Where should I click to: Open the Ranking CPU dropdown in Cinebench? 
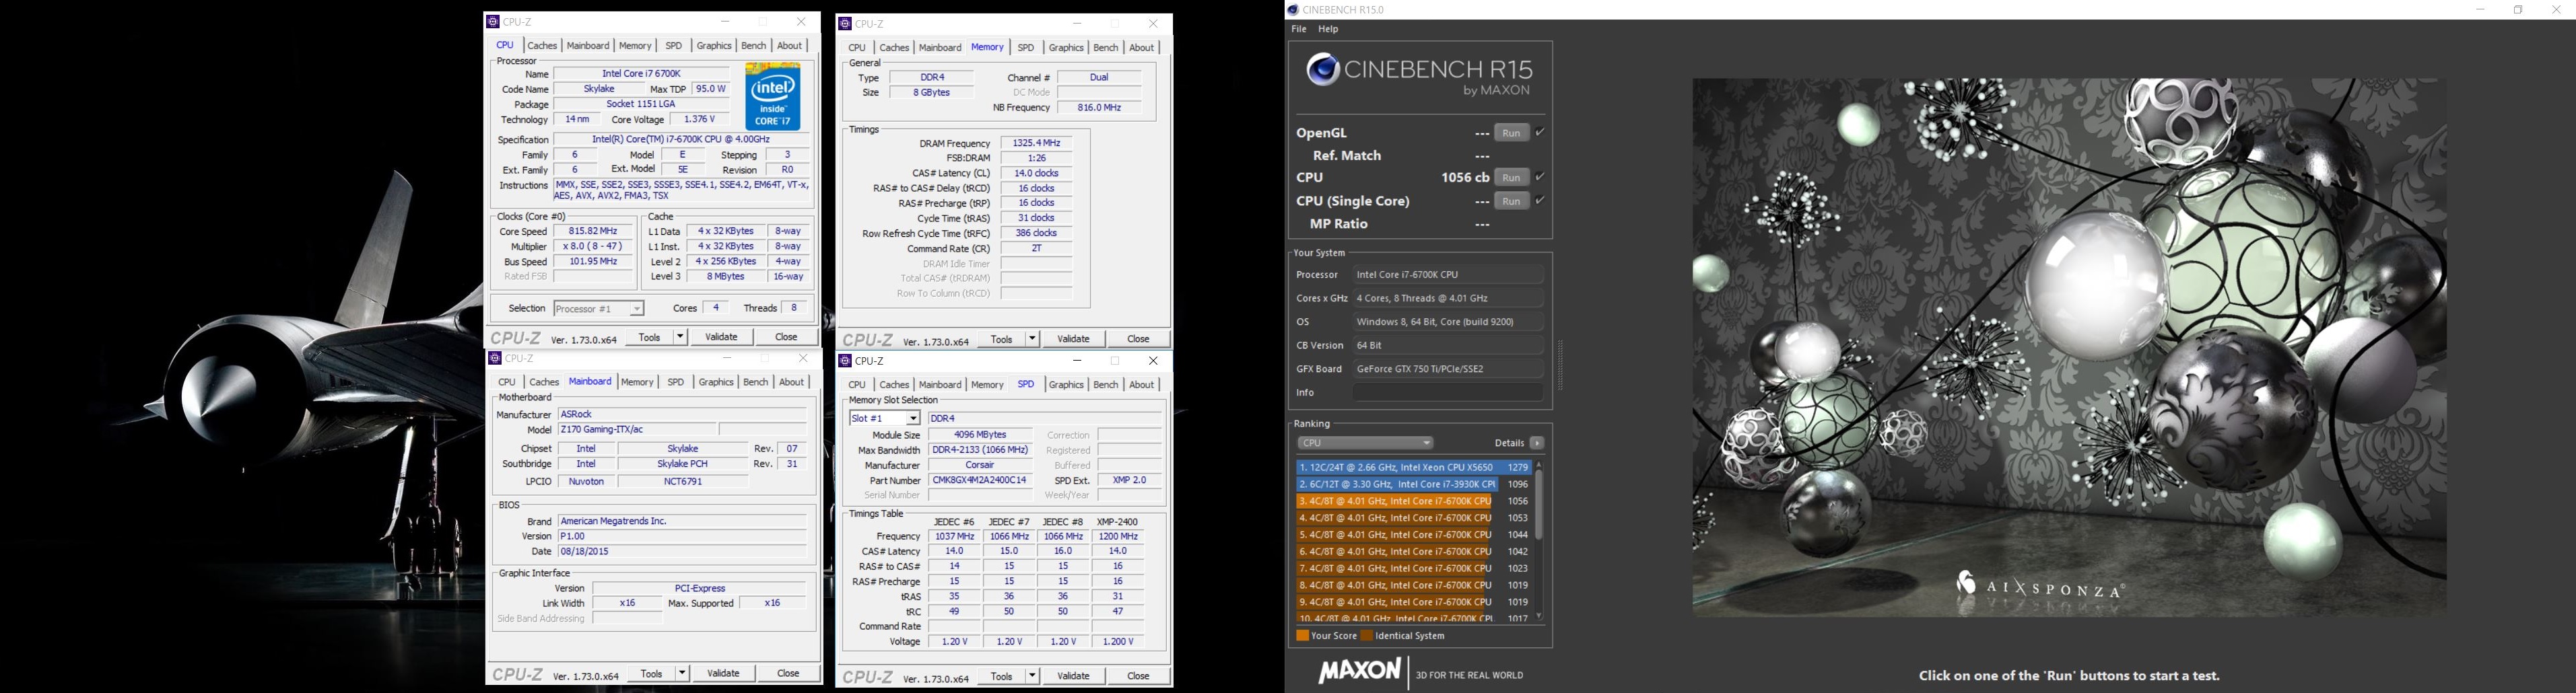coord(1365,443)
